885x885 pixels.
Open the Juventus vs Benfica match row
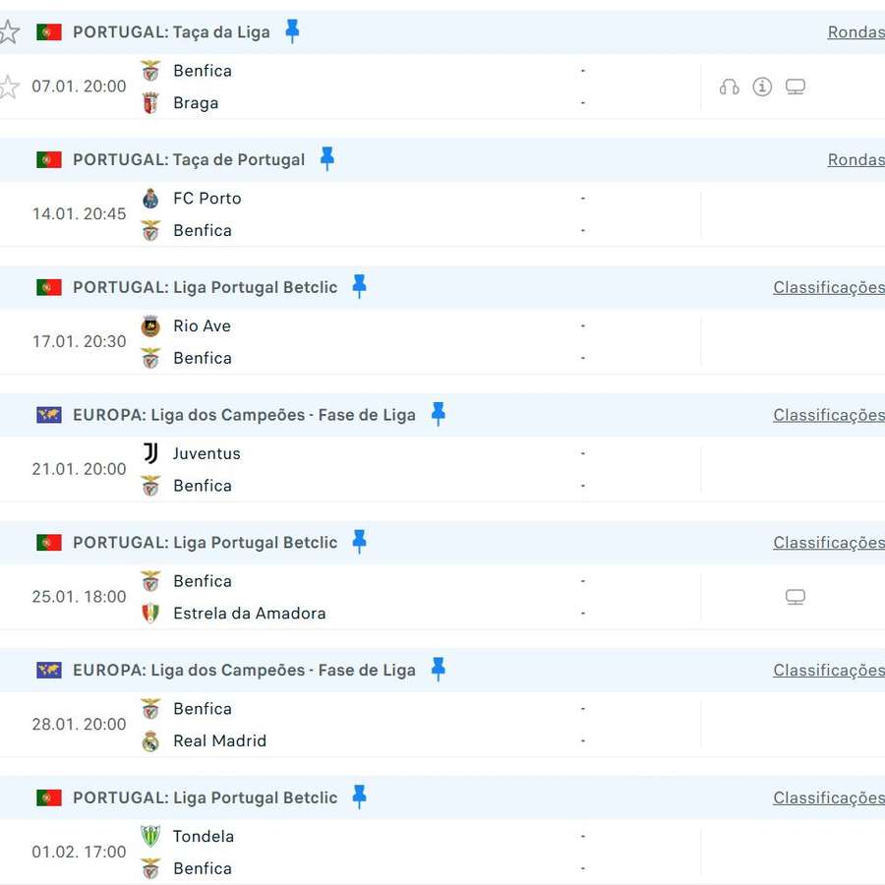(393, 469)
